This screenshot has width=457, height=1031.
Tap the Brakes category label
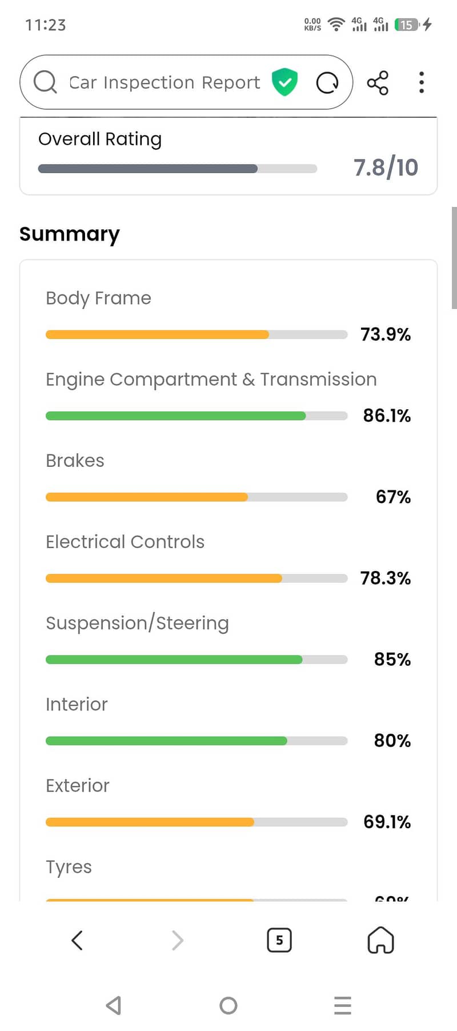[75, 461]
